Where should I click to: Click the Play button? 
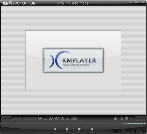pos(67,129)
